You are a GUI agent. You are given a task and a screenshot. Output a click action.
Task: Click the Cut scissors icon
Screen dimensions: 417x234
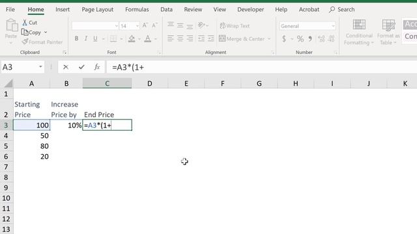pyautogui.click(x=25, y=23)
